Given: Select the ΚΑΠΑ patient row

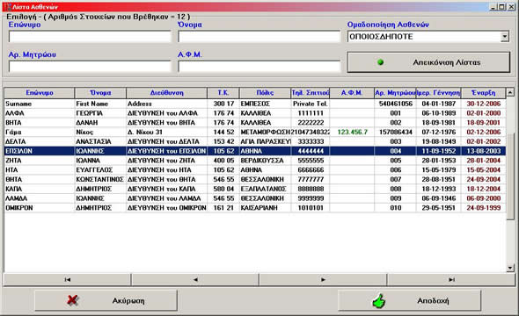Looking at the screenshot, I should point(255,189).
